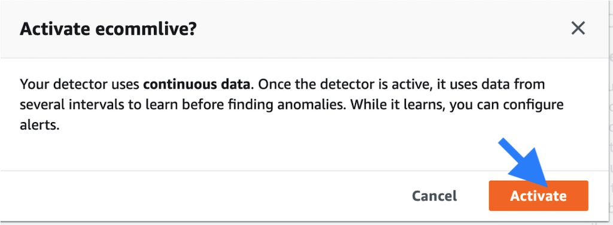Viewport: 613px width, 225px height.
Task: Click the 'Activate ecommlive?' dialog title
Action: [108, 29]
